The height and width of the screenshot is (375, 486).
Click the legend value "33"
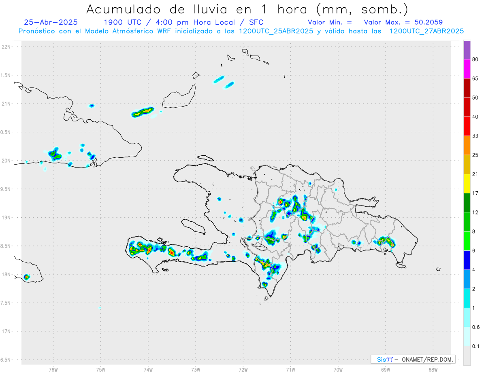[x=475, y=136]
